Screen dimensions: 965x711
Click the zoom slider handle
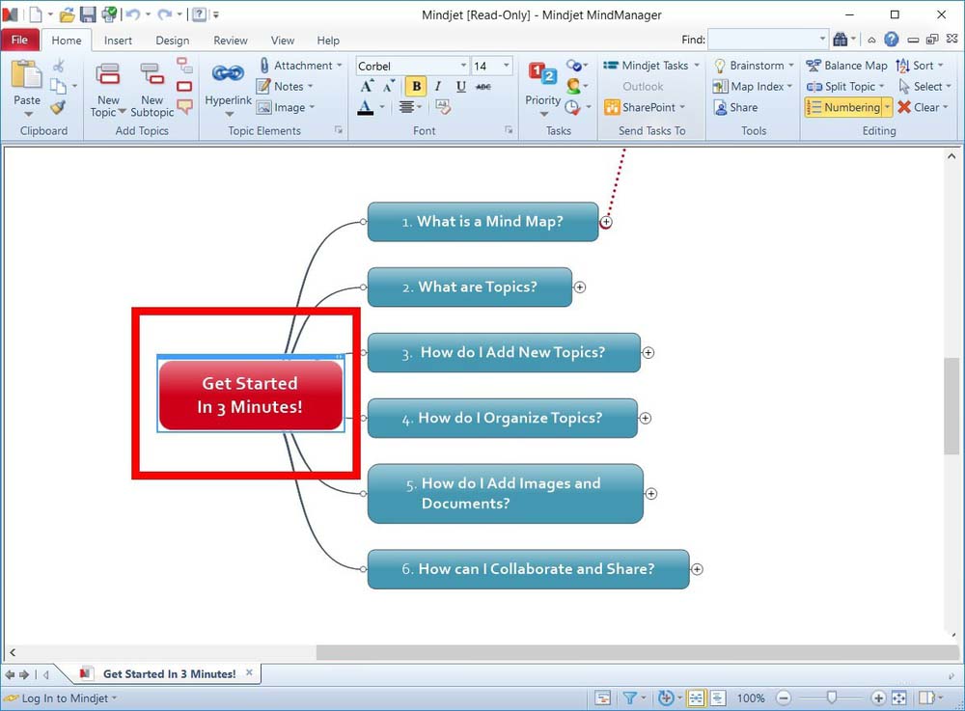point(831,697)
